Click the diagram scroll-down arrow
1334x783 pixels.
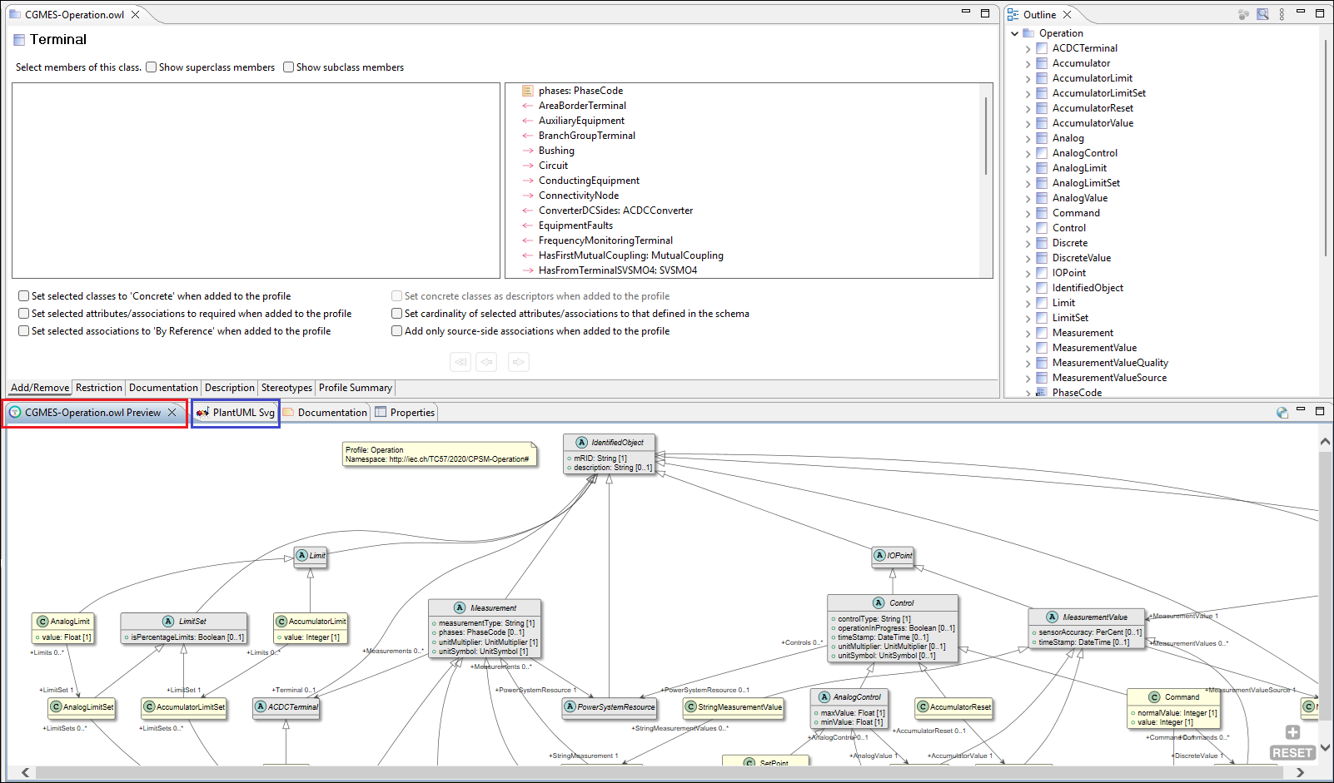point(1326,747)
